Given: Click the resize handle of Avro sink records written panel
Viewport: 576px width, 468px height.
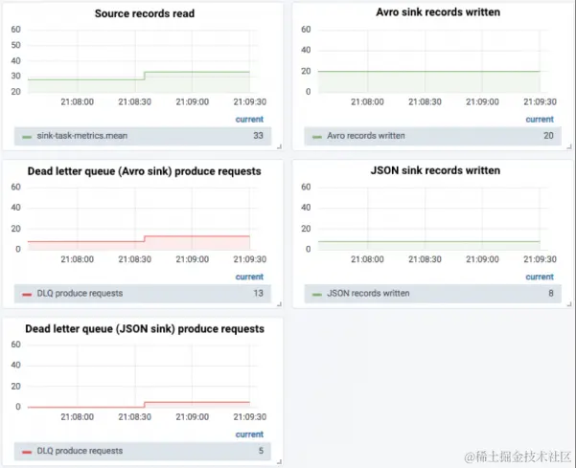Looking at the screenshot, I should (569, 146).
